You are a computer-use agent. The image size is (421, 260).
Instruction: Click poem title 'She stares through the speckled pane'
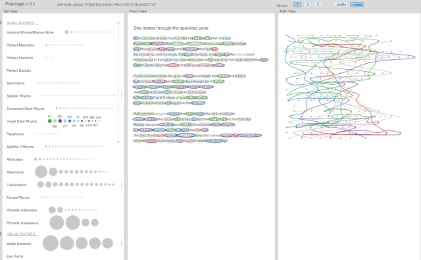(171, 28)
